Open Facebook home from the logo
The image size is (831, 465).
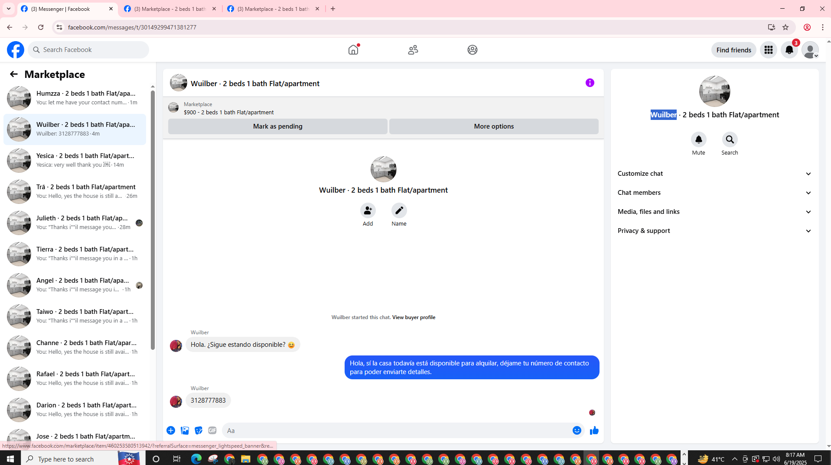[x=16, y=50]
